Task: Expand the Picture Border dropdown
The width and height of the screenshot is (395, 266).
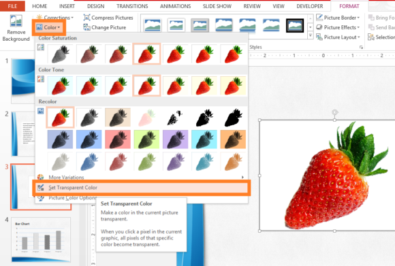Action: pos(338,18)
